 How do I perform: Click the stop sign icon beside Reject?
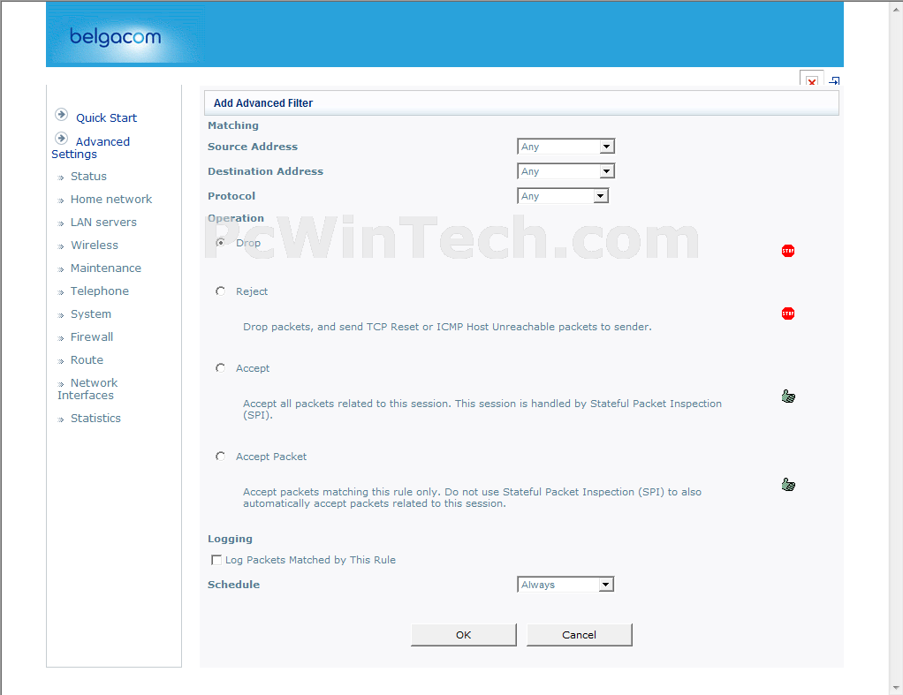click(x=788, y=314)
